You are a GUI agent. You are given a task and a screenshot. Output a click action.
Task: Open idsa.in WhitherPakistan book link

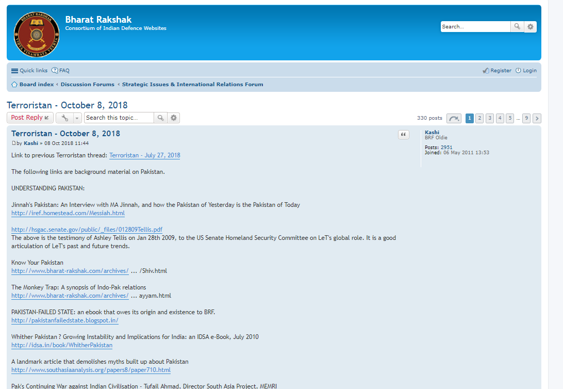click(62, 345)
